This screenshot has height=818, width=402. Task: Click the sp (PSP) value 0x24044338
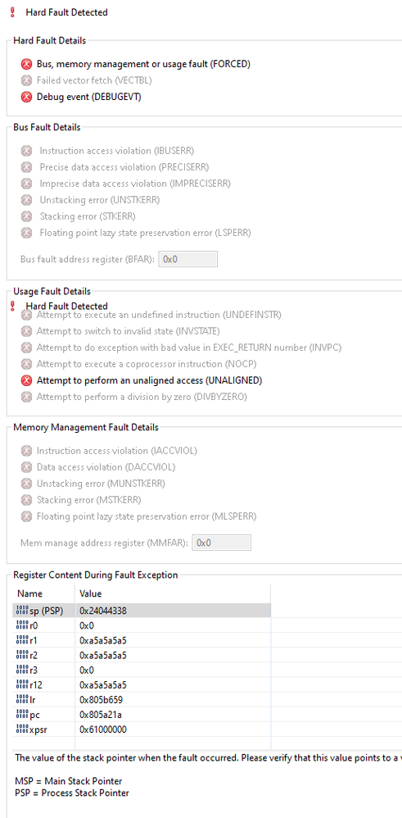click(103, 611)
